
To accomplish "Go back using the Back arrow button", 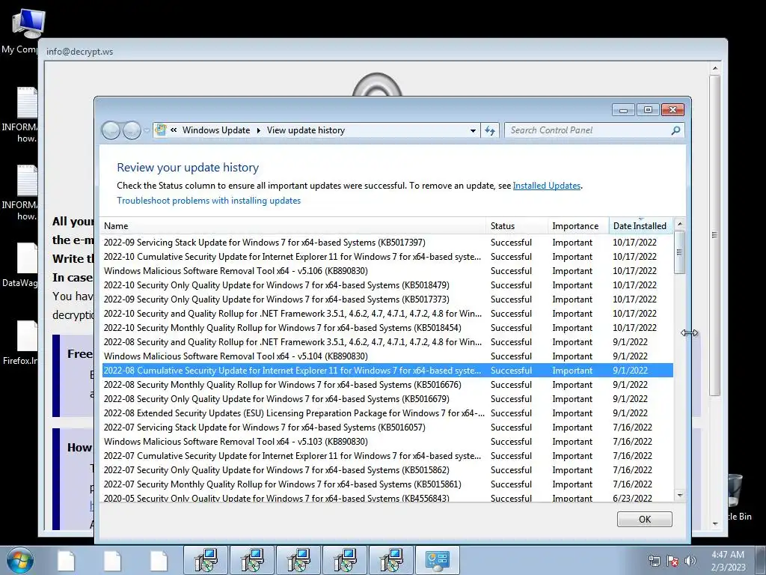I will pos(111,130).
